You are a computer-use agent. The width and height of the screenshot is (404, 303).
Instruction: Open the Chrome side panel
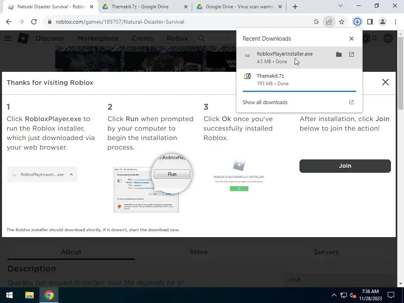pyautogui.click(x=370, y=22)
